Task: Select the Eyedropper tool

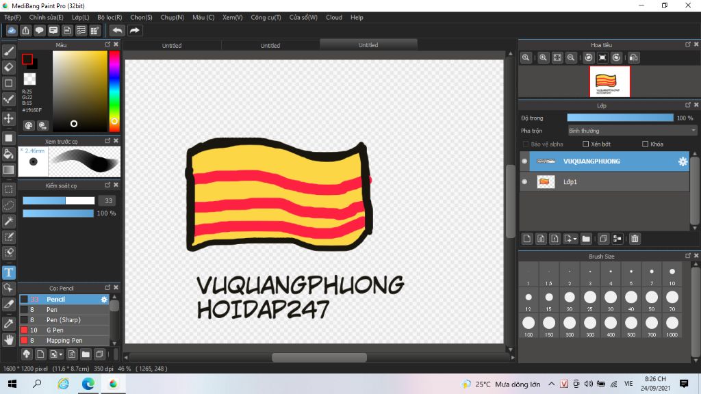Action: coord(8,324)
